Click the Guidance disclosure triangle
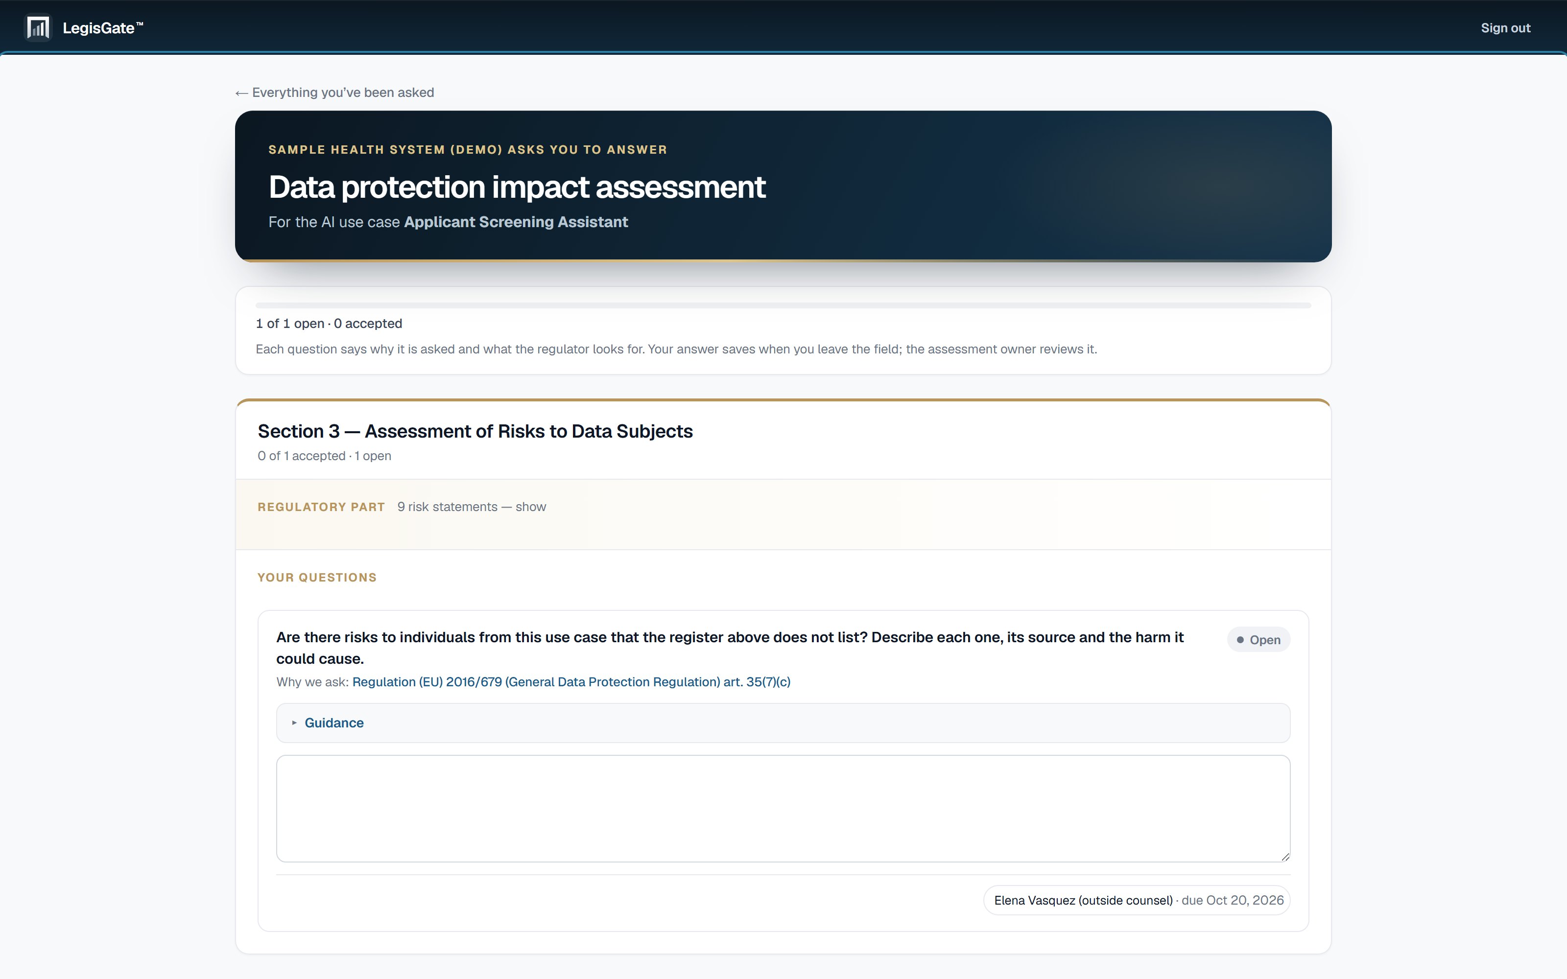 [x=294, y=723]
